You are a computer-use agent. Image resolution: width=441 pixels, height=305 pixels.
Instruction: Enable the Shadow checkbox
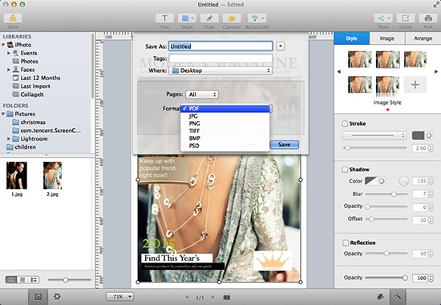pos(345,170)
